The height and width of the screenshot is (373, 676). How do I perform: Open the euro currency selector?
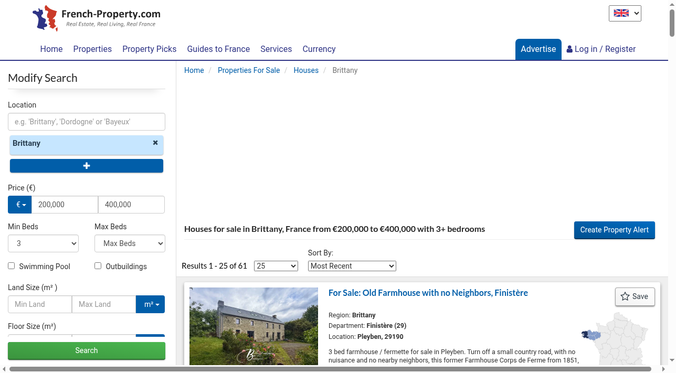coord(20,205)
